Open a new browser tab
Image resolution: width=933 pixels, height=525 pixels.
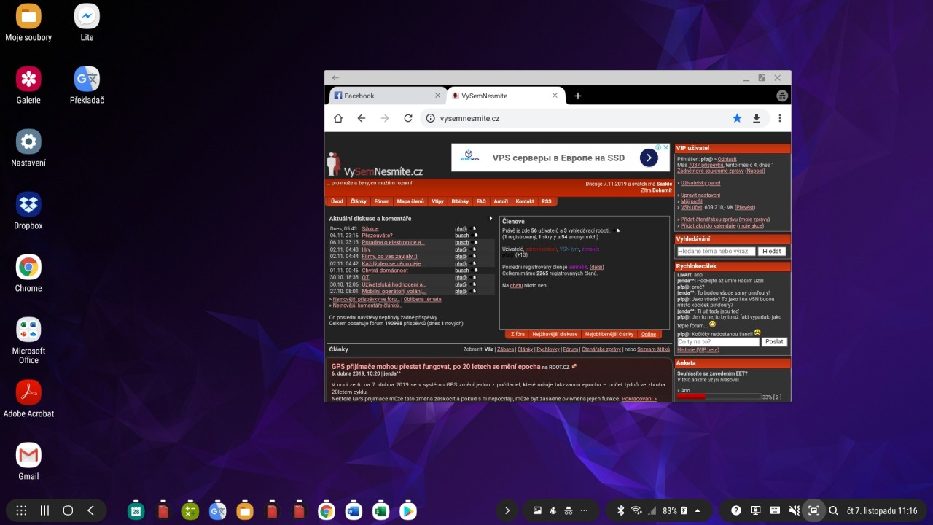click(578, 96)
